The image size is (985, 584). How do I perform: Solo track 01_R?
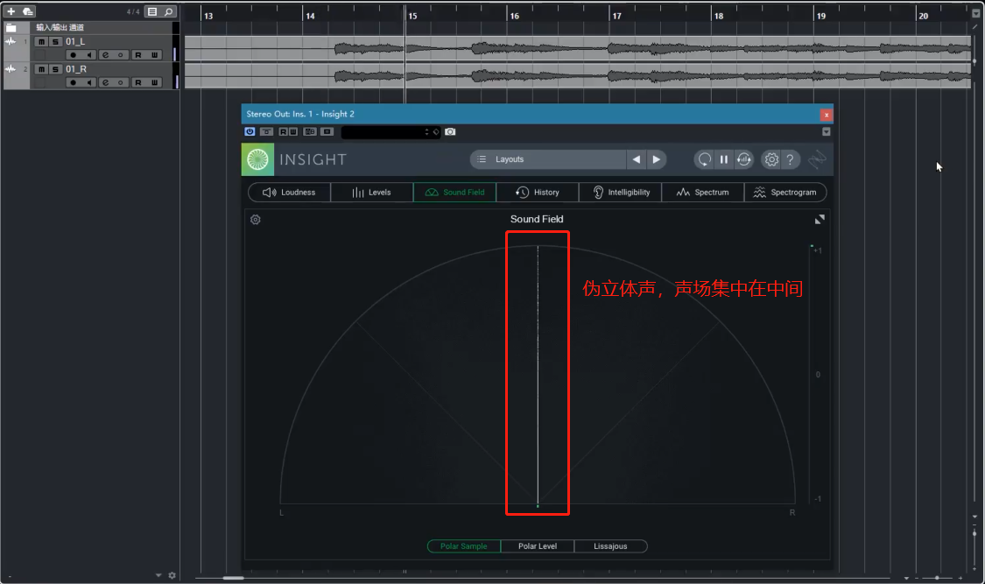55,69
